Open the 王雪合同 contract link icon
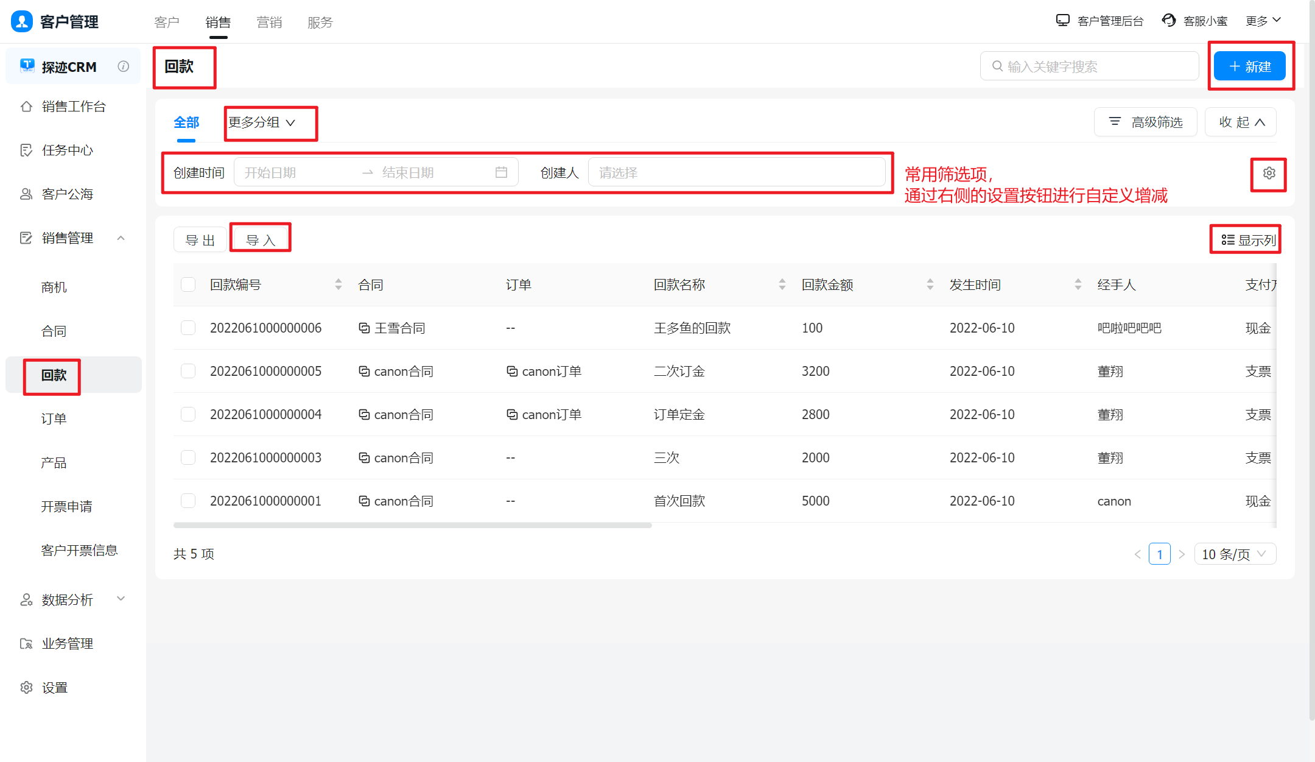Viewport: 1315px width, 762px height. pos(364,328)
